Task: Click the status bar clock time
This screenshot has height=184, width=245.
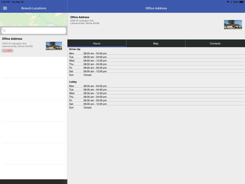Action: coord(6,2)
